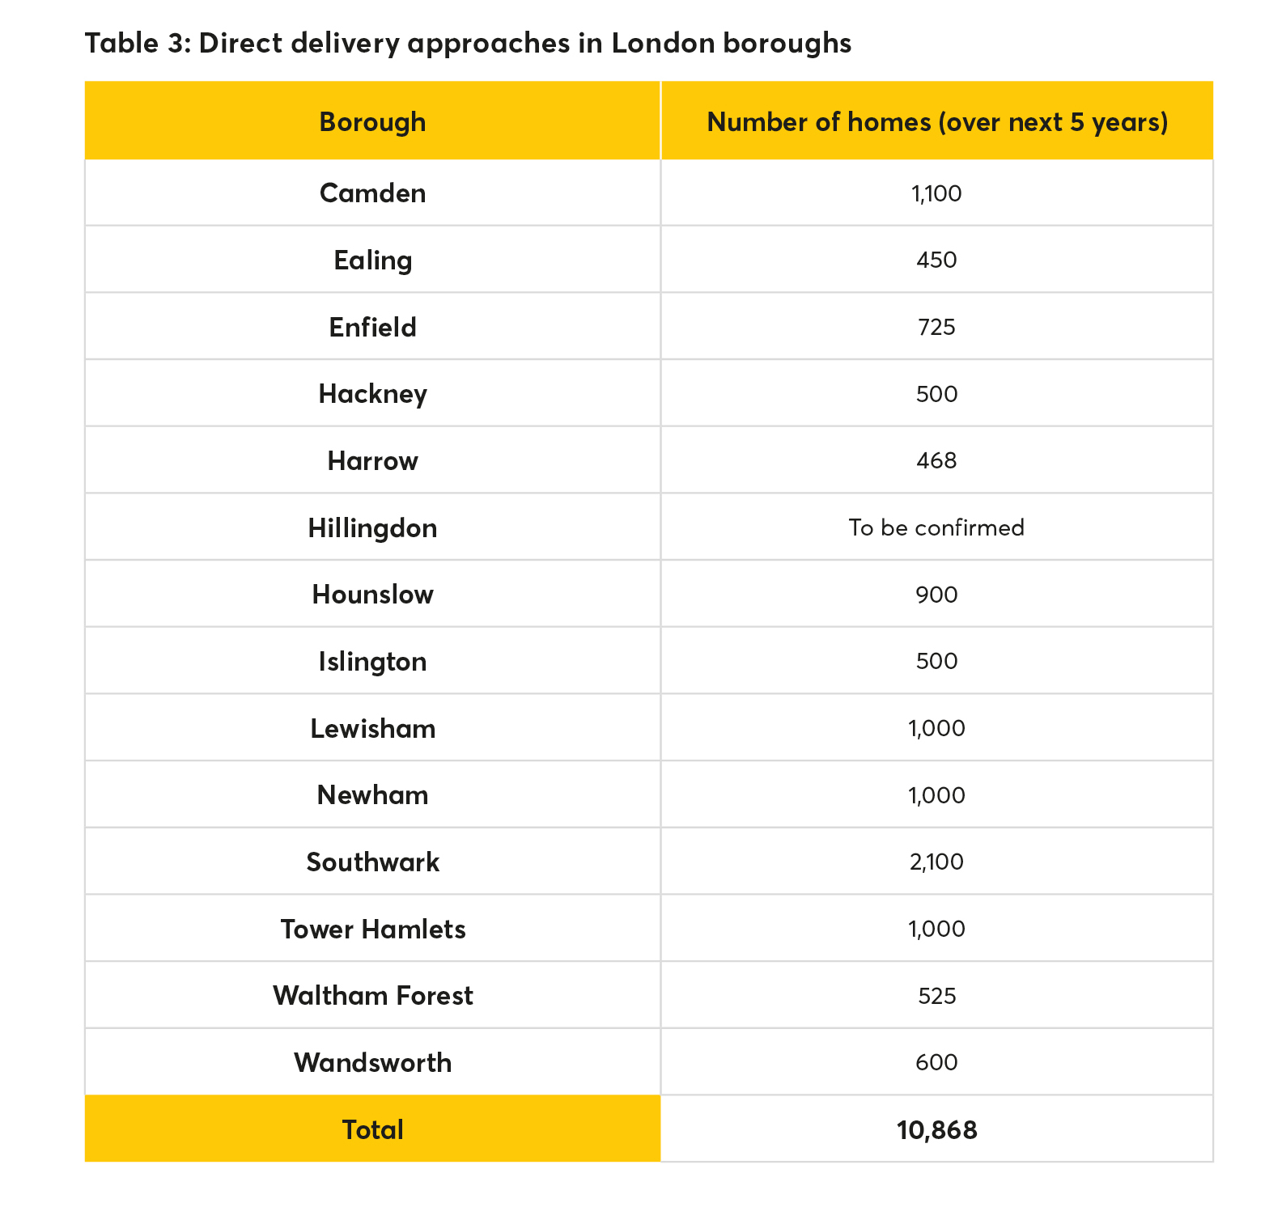Select the Islington borough name
This screenshot has height=1224, width=1286.
pos(372,662)
